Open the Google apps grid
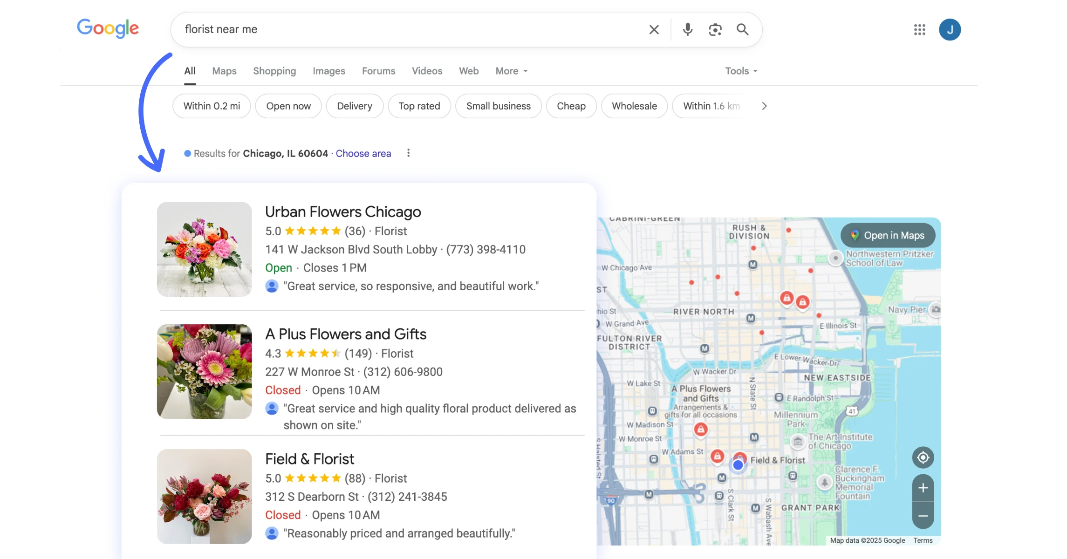 (x=919, y=29)
